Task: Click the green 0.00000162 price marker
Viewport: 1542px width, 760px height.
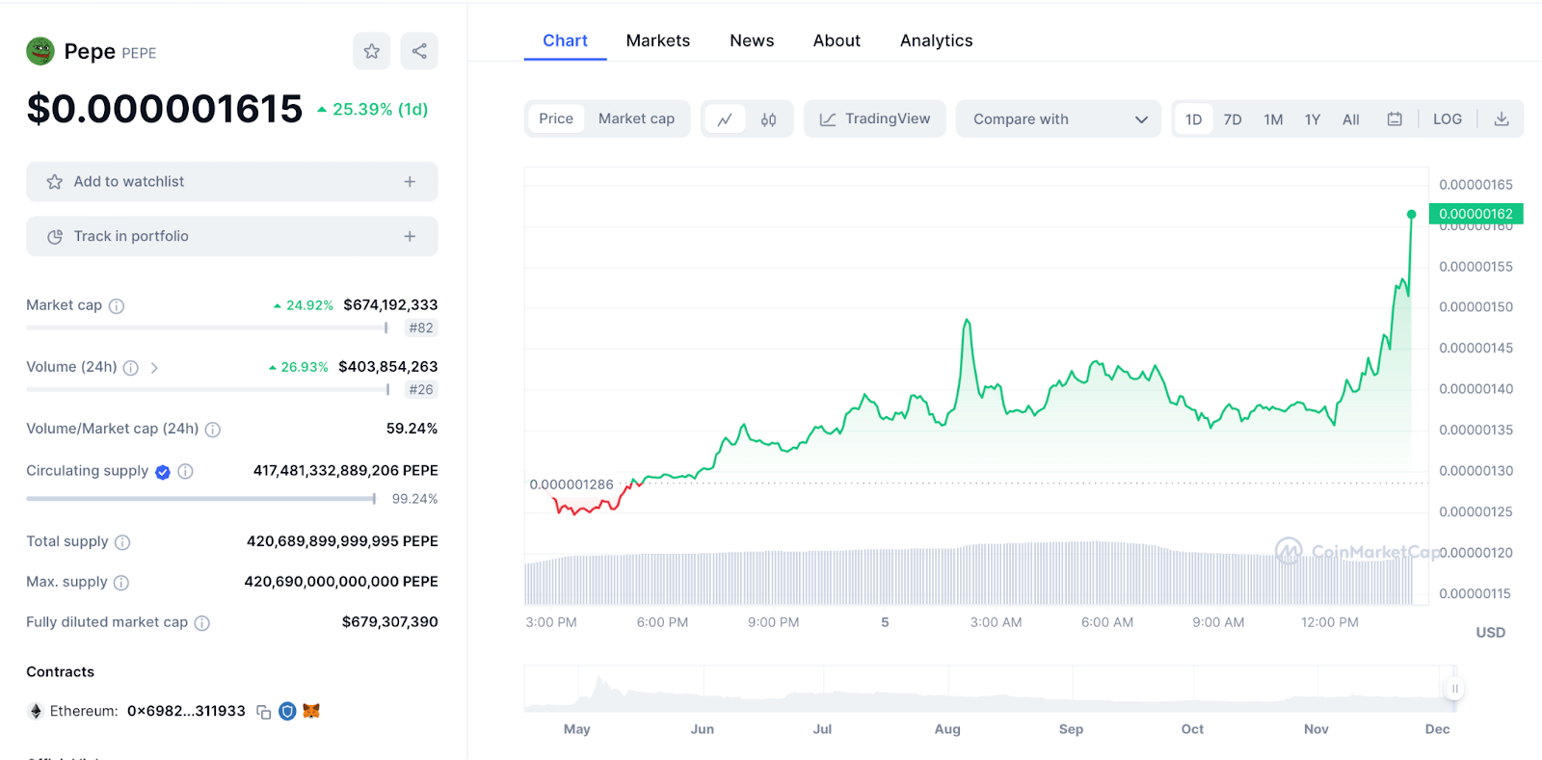Action: [x=1476, y=214]
